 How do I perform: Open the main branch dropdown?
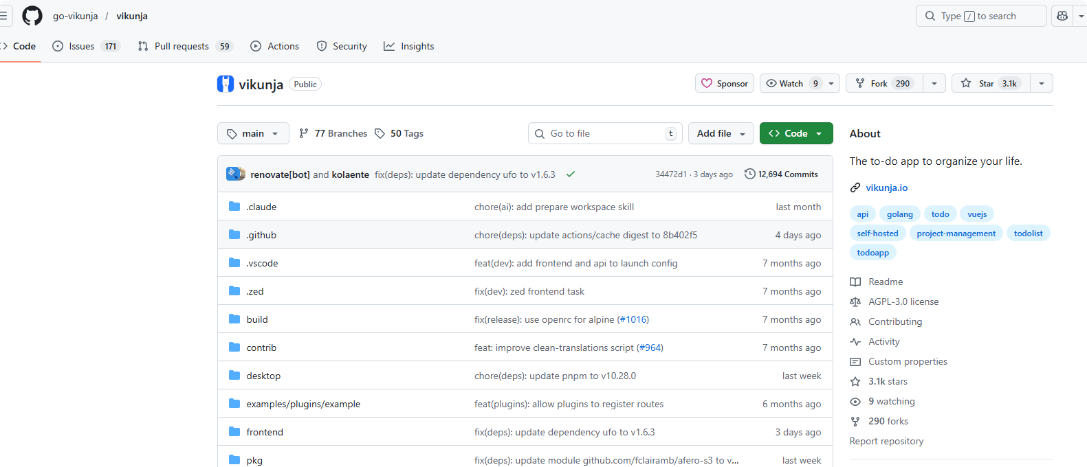point(253,133)
